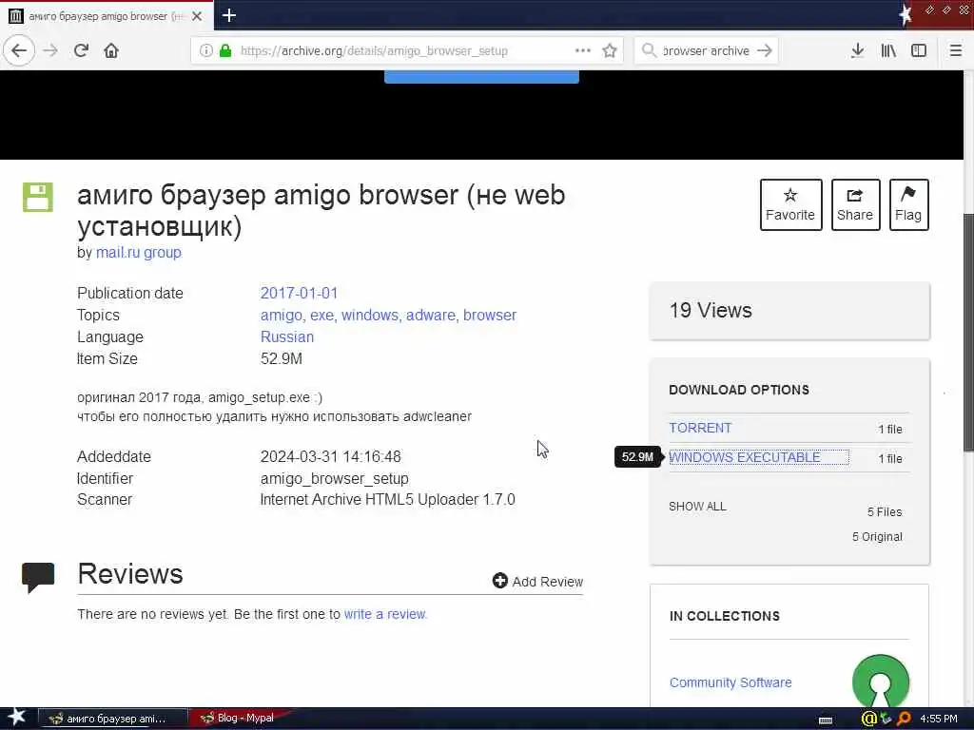
Task: Click the Reviews speech bubble icon
Action: [x=38, y=577]
